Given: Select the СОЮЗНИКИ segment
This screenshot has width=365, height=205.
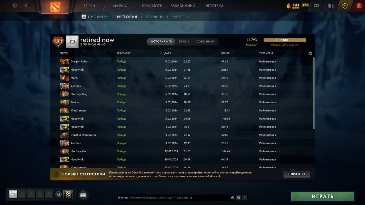Looking at the screenshot, I should pyautogui.click(x=205, y=42).
